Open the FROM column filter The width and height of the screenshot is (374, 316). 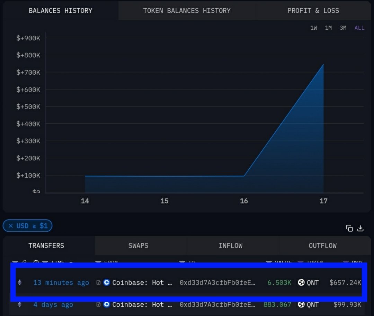pyautogui.click(x=98, y=262)
